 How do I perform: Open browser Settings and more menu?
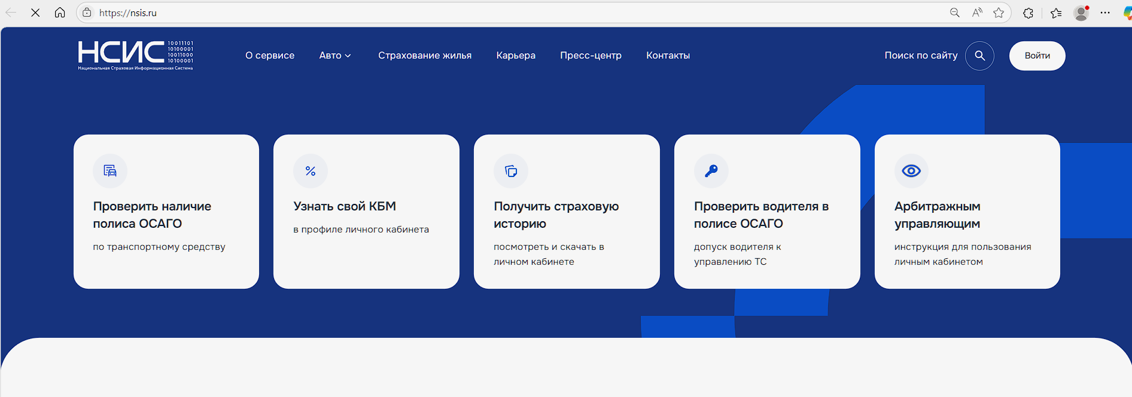[x=1105, y=13]
